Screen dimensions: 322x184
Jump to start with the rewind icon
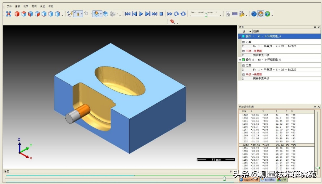(127, 14)
